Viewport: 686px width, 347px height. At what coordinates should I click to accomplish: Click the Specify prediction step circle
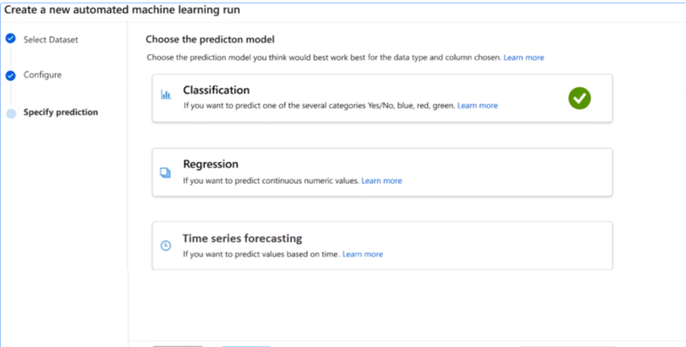tap(11, 113)
